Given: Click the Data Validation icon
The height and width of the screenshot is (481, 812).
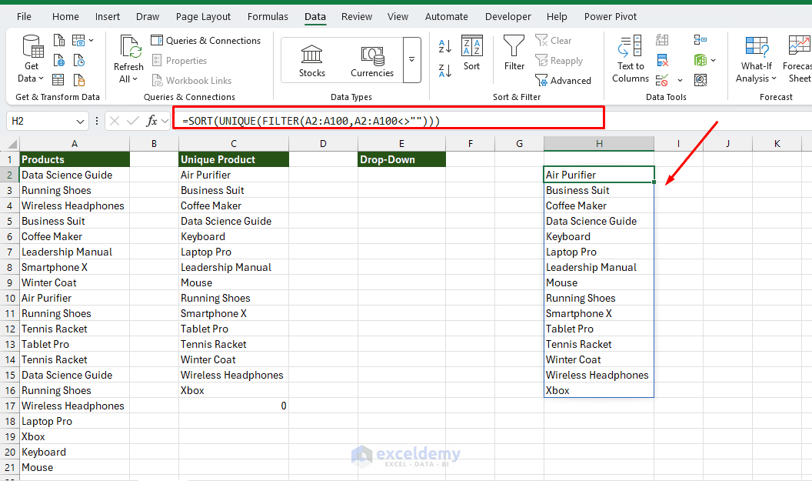Looking at the screenshot, I should pos(662,80).
